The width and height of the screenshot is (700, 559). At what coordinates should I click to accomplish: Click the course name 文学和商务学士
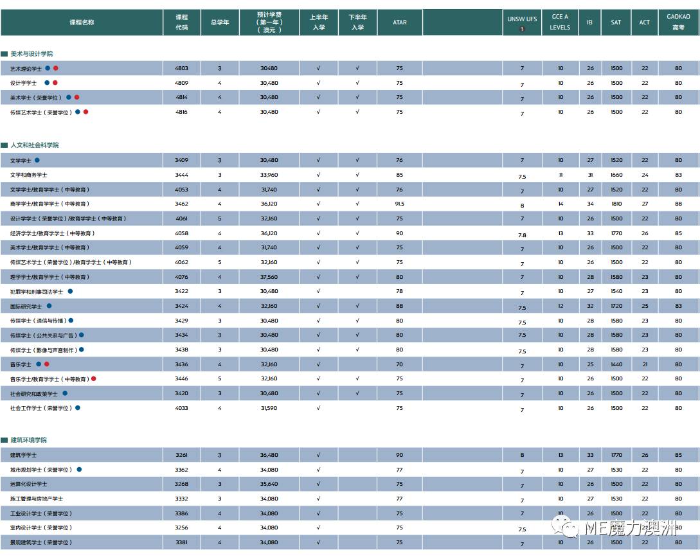pyautogui.click(x=28, y=175)
